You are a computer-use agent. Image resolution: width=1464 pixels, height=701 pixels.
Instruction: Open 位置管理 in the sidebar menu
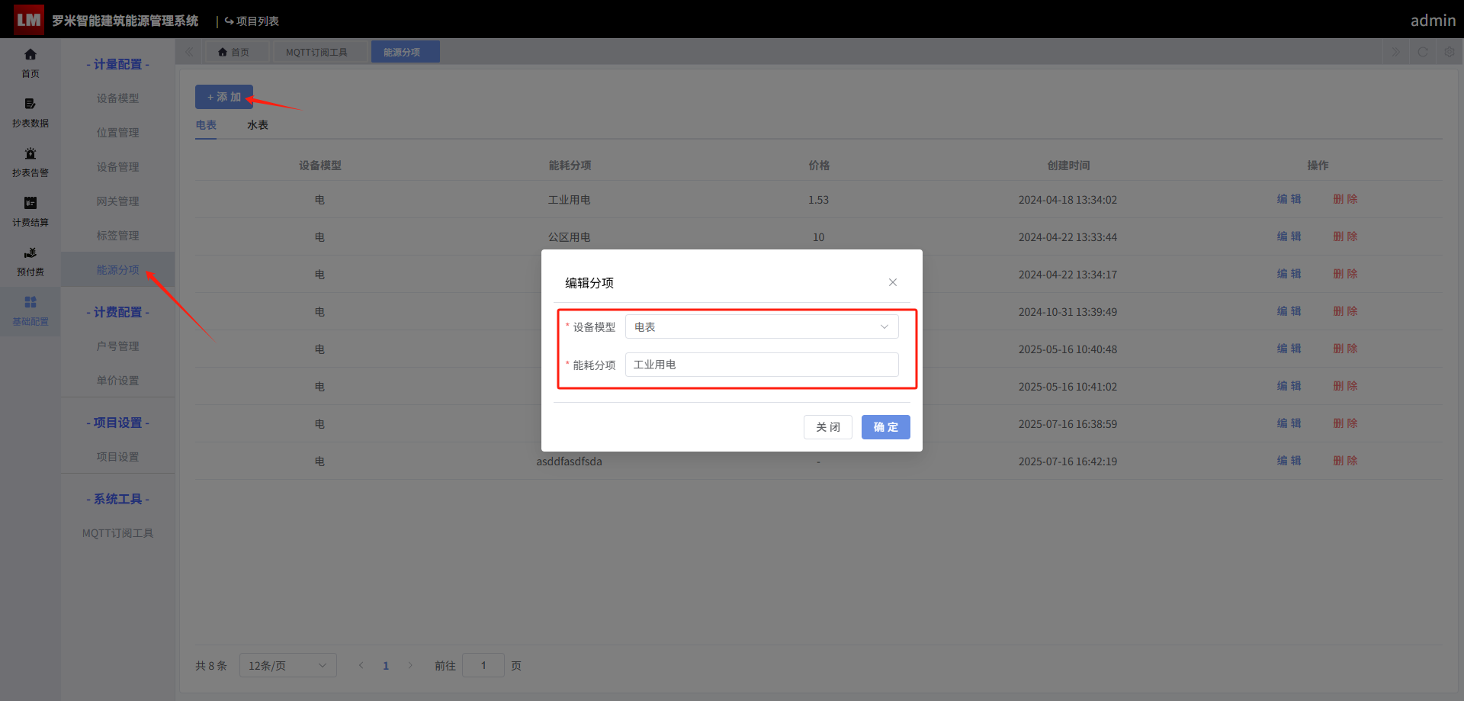[x=118, y=133]
